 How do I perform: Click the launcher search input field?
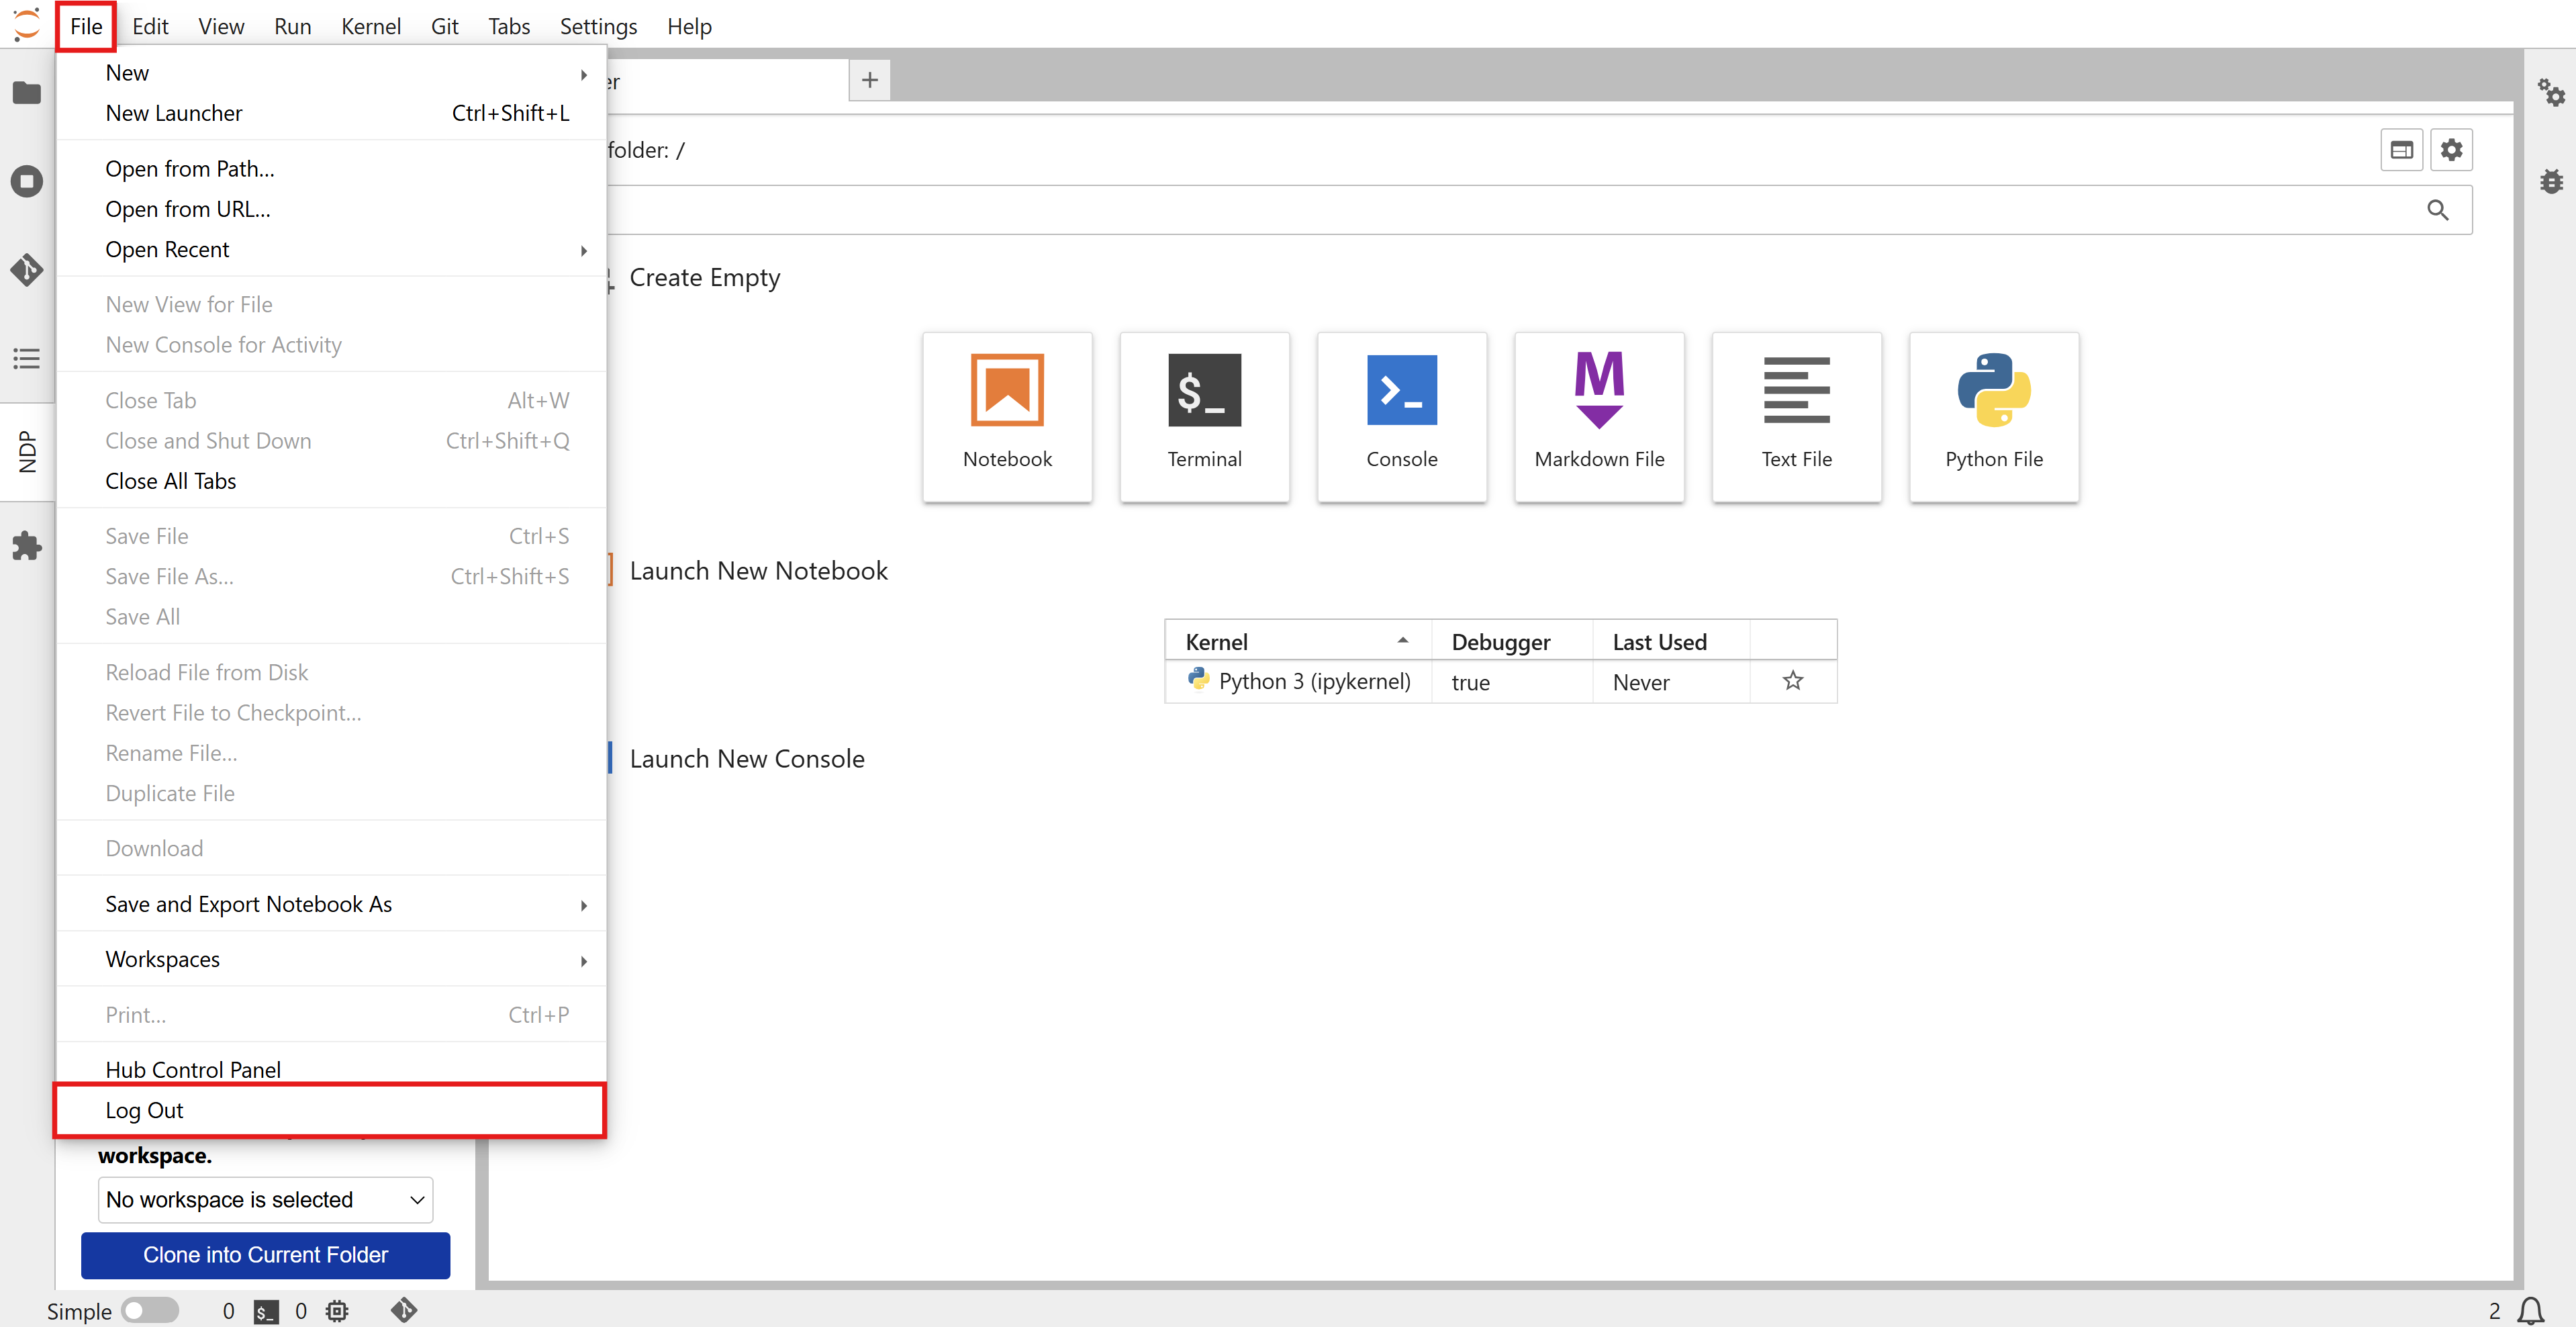click(x=1500, y=210)
